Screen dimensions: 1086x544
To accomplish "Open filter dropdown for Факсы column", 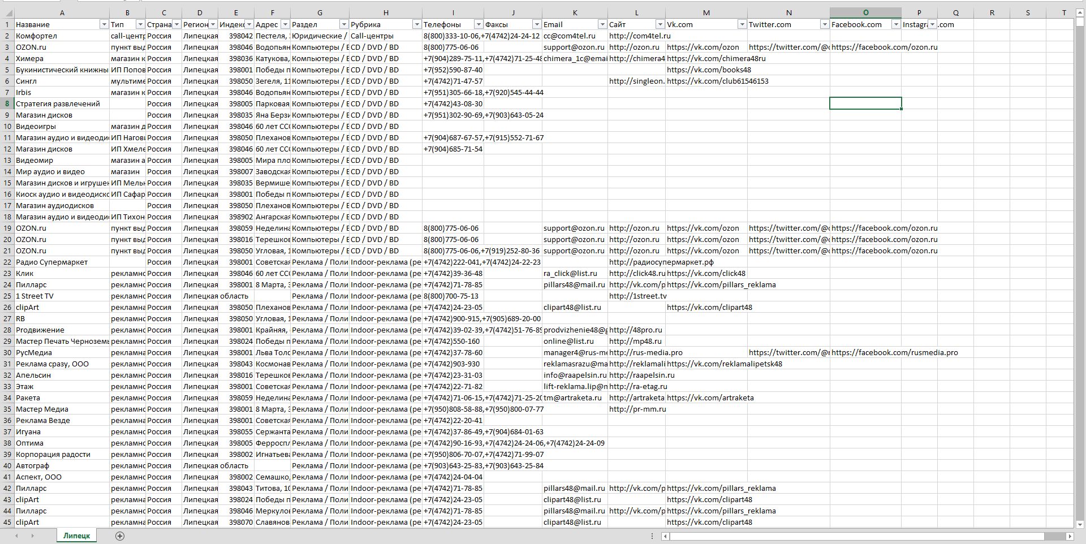I will (537, 24).
